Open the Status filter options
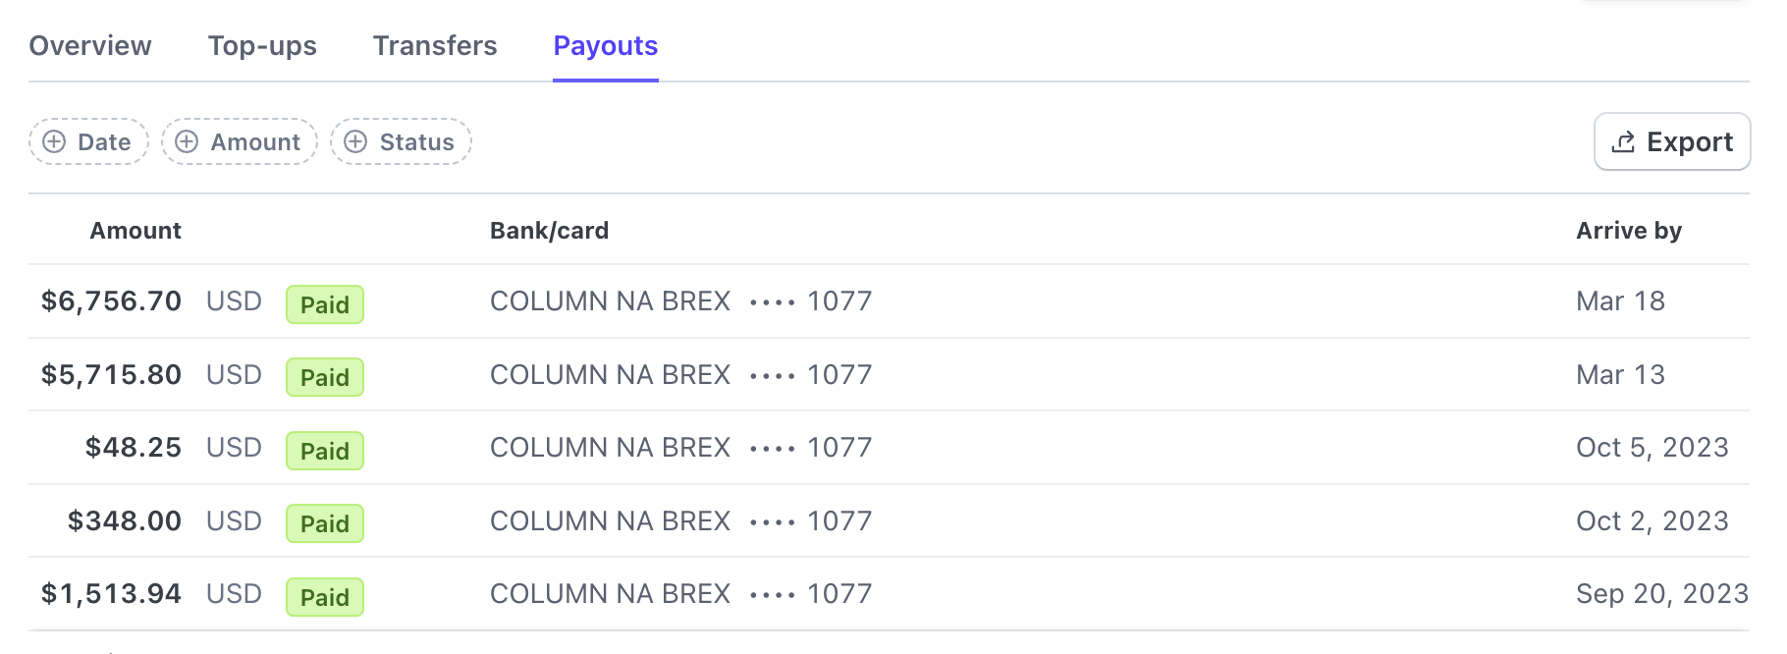The height and width of the screenshot is (654, 1787). [401, 141]
